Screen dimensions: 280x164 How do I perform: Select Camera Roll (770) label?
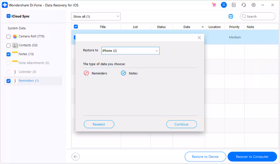(x=31, y=36)
